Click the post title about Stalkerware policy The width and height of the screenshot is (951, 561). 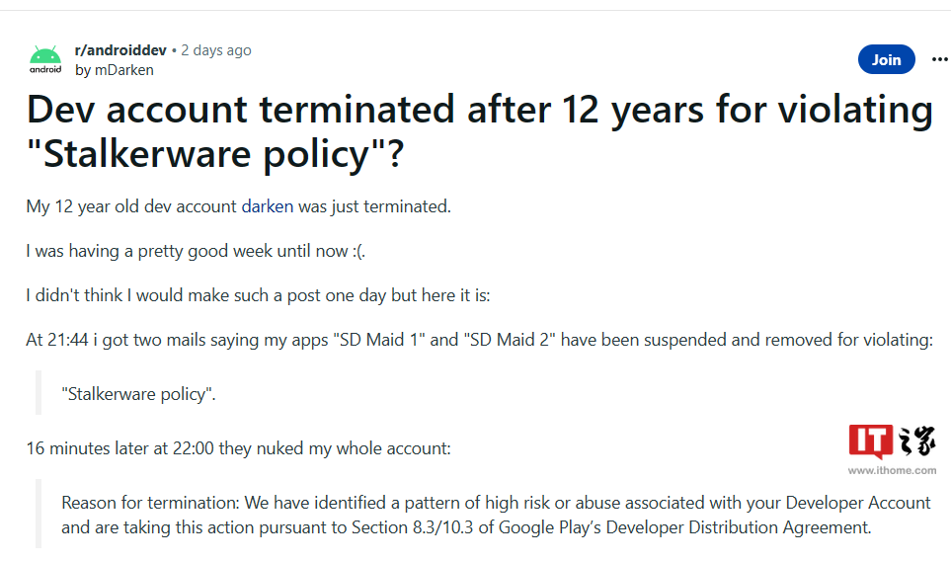tap(479, 131)
